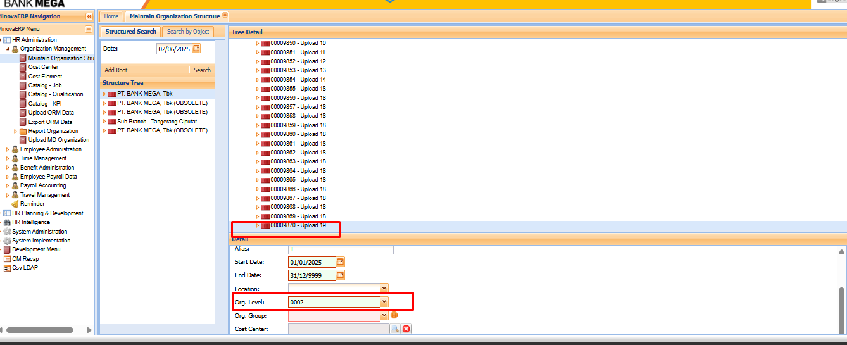Image resolution: width=847 pixels, height=345 pixels.
Task: Click the Development Menu icon
Action: tap(7, 249)
